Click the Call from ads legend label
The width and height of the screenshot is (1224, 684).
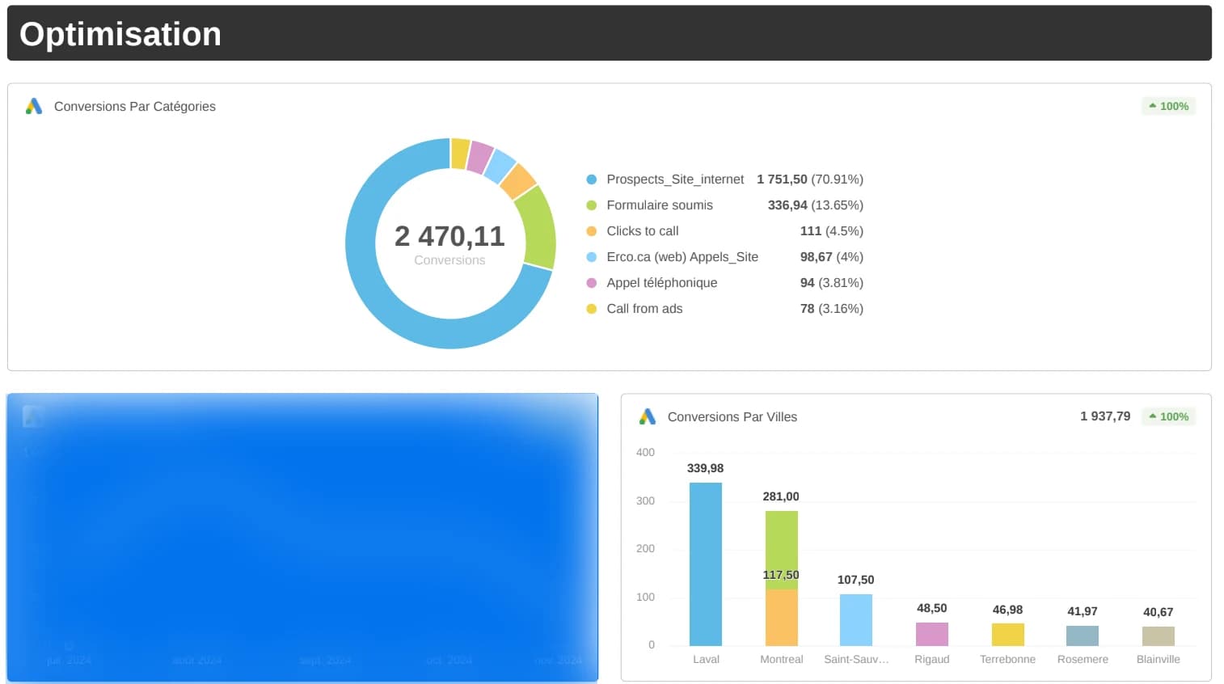click(644, 309)
